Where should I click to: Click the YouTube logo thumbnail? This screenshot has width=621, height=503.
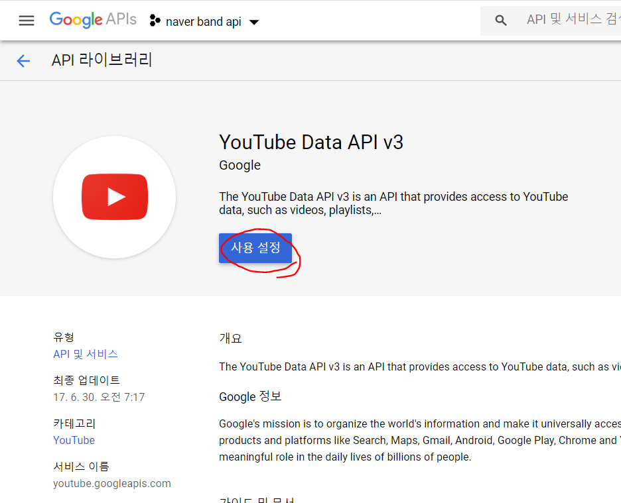pyautogui.click(x=115, y=197)
